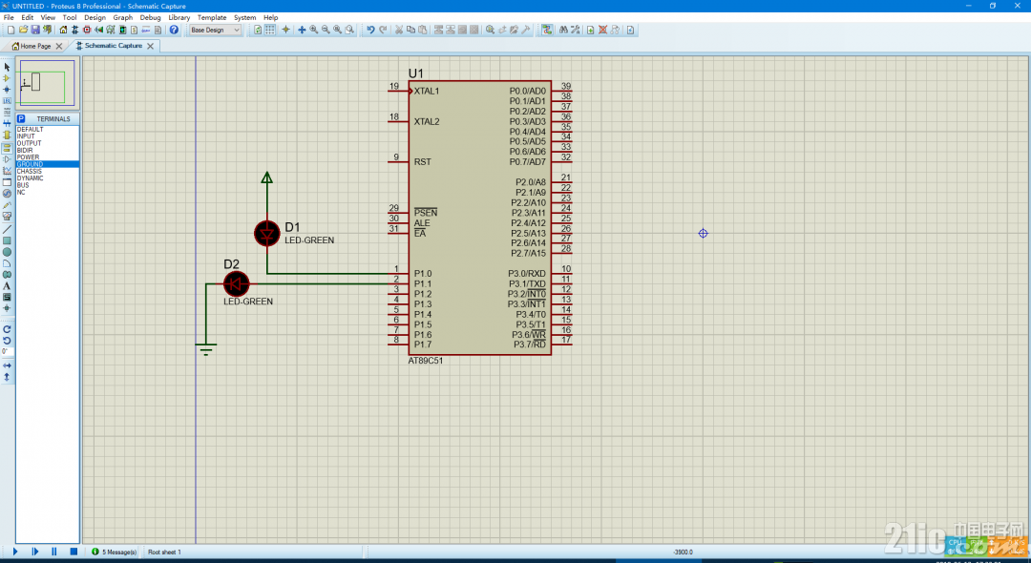Open the Design menu
The width and height of the screenshot is (1031, 563).
tap(95, 18)
